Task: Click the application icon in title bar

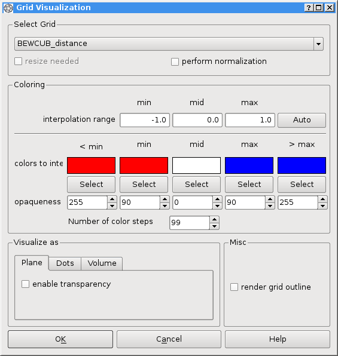Action: [8, 8]
